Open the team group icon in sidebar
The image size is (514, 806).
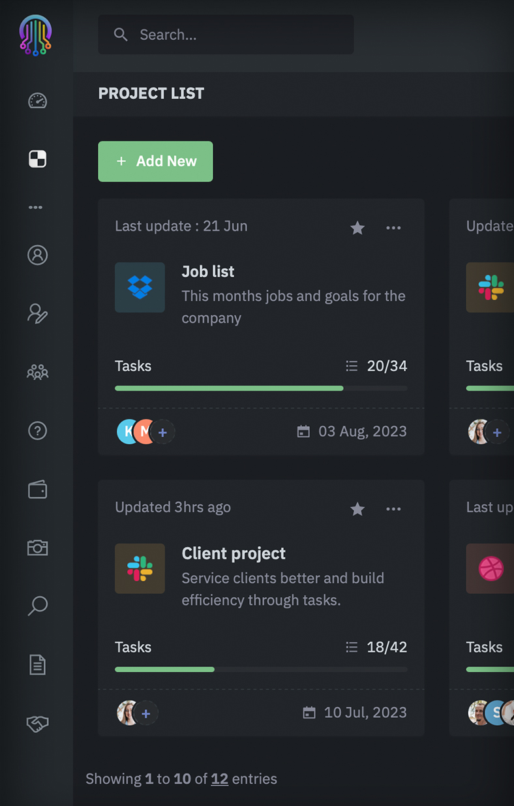[37, 372]
